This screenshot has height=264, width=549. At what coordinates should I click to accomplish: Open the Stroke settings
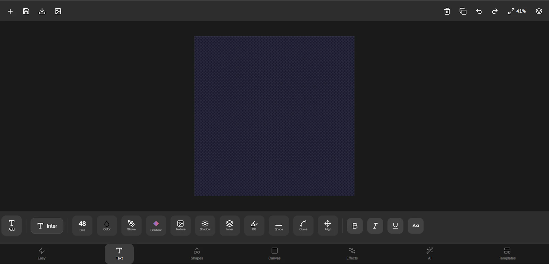(x=131, y=226)
